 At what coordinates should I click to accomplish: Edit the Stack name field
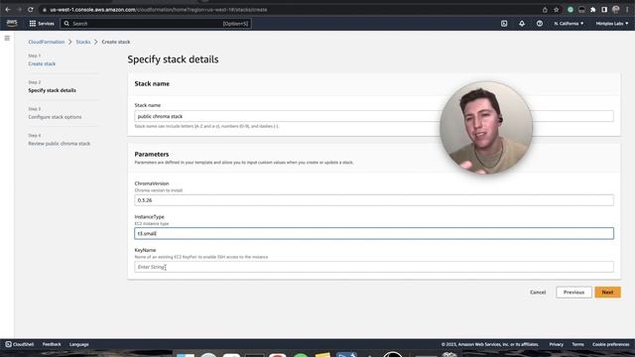coord(374,116)
